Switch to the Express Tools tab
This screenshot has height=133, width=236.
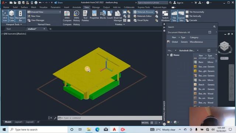[144, 7]
